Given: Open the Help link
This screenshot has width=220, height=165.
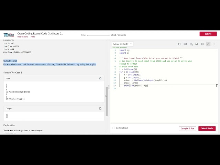Looking at the screenshot, I should (x=33, y=37).
